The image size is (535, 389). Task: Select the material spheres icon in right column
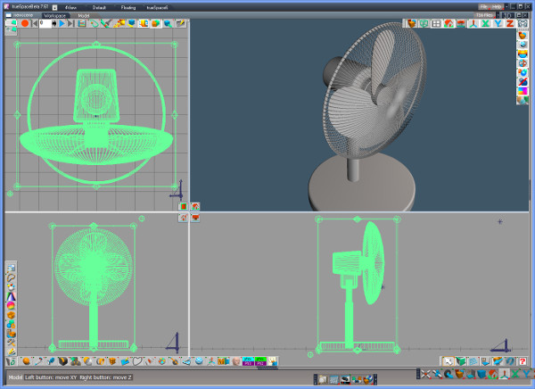tap(523, 72)
